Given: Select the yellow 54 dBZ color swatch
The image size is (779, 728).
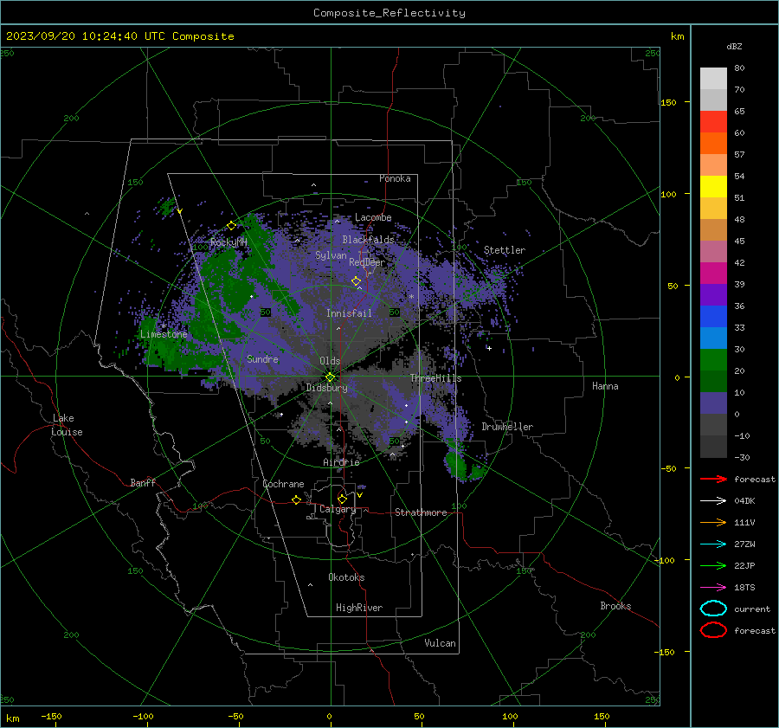Looking at the screenshot, I should point(713,186).
